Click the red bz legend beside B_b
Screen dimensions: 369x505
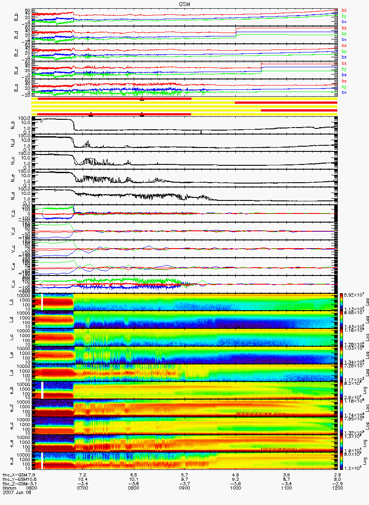[x=344, y=10]
